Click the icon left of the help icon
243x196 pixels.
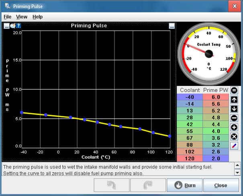(12, 26)
